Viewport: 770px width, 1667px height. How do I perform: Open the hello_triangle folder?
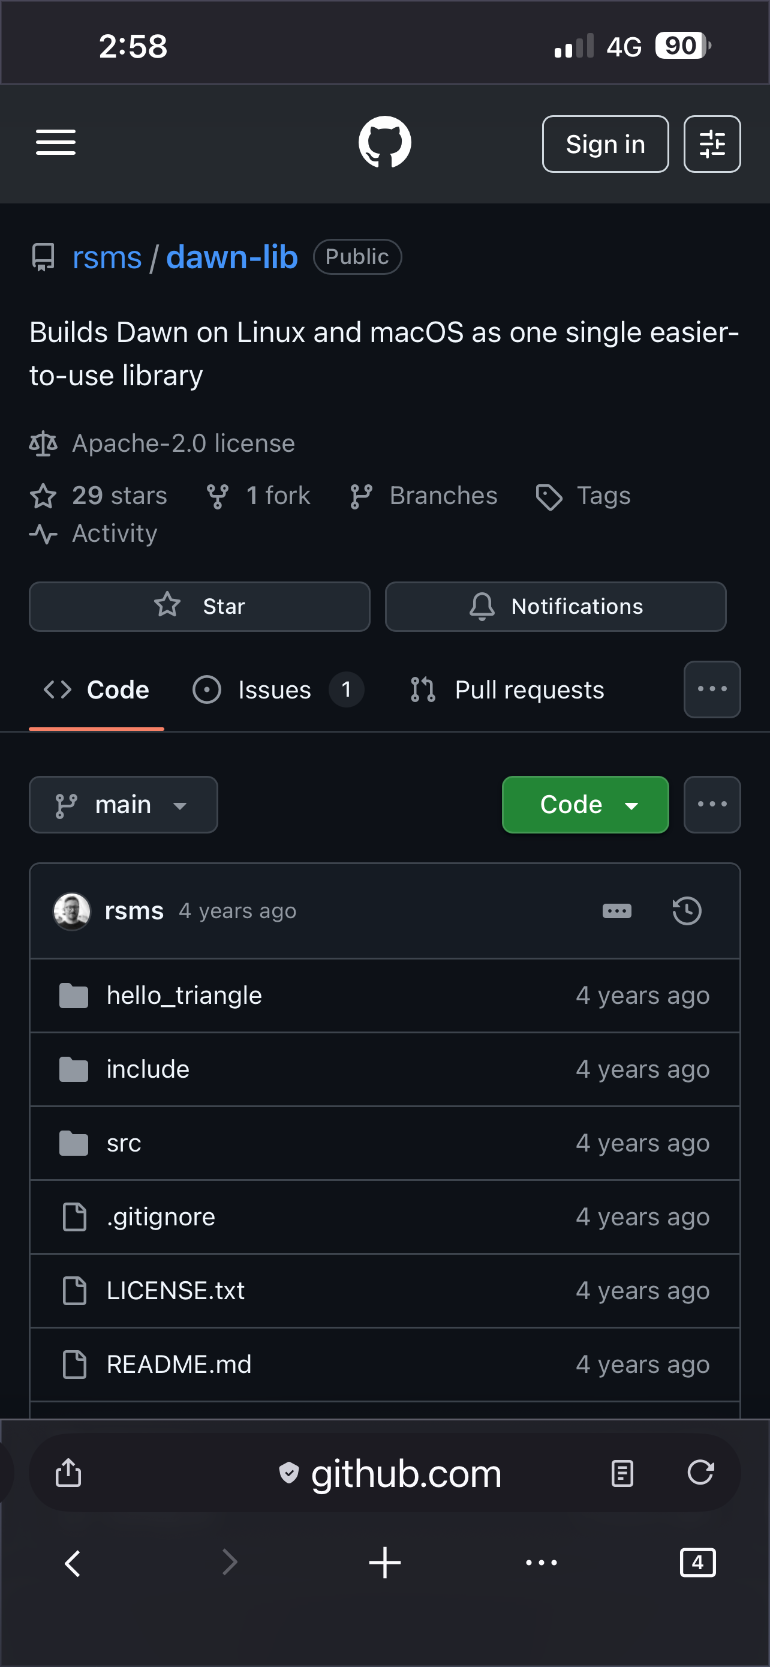tap(184, 996)
